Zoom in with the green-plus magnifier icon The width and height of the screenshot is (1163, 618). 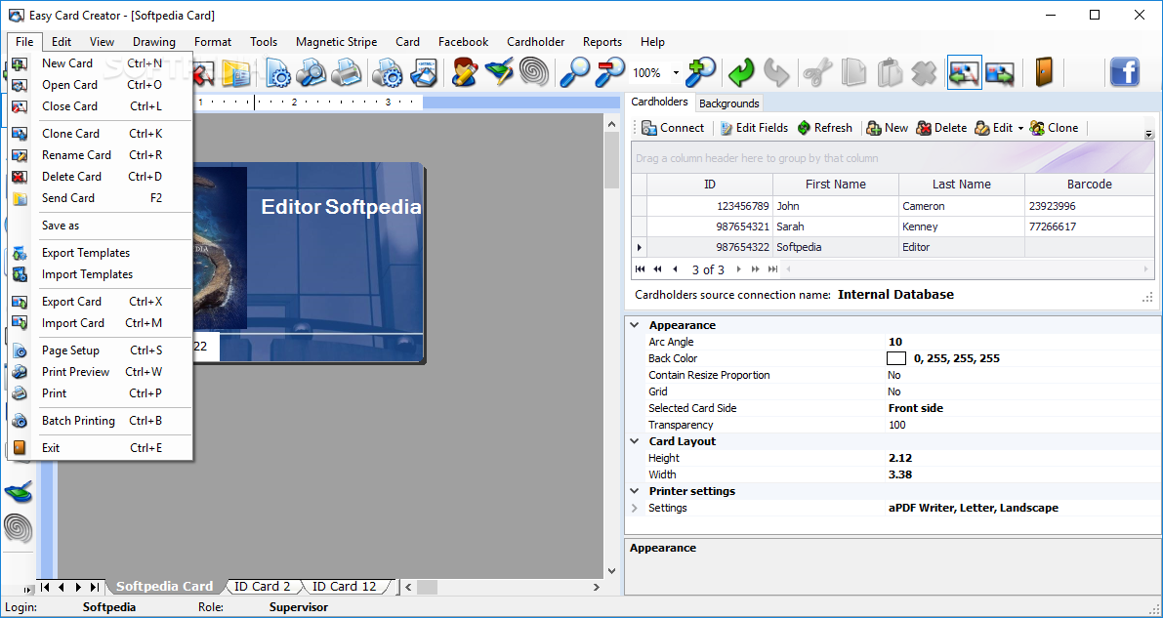click(700, 72)
